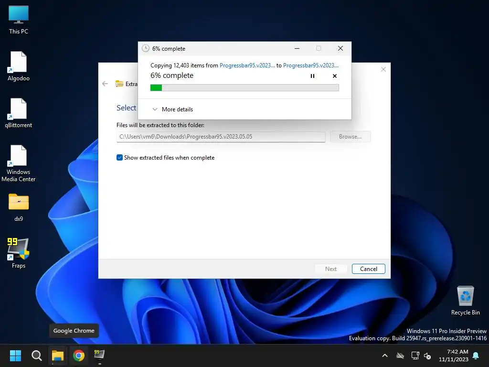Viewport: 489px width, 367px height.
Task: Open This PC desktop icon
Action: tap(19, 20)
